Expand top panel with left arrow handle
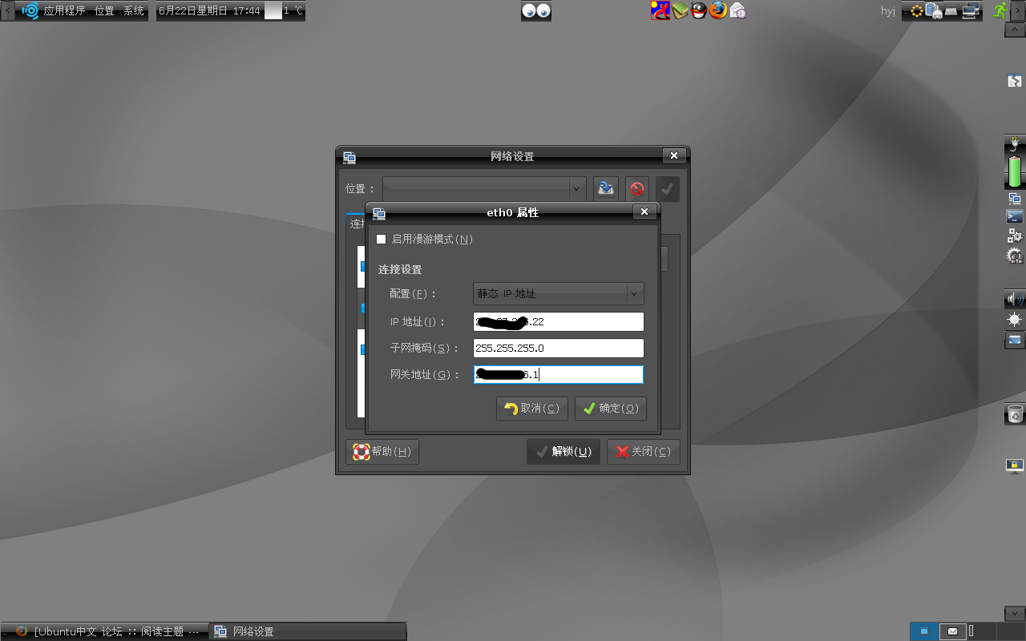1026x641 pixels. (x=6, y=10)
